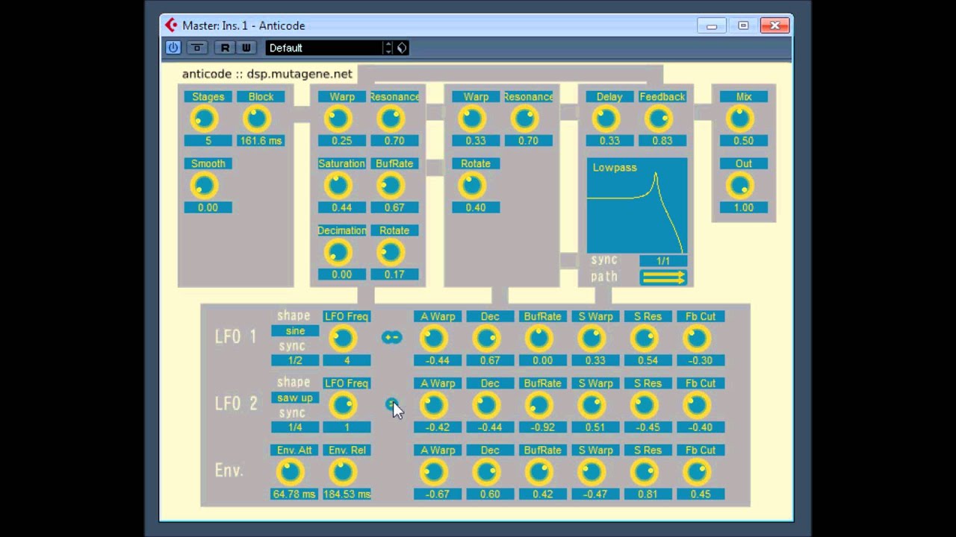Image resolution: width=956 pixels, height=537 pixels.
Task: Turn the Rotate knob valued 0.40
Action: (471, 186)
